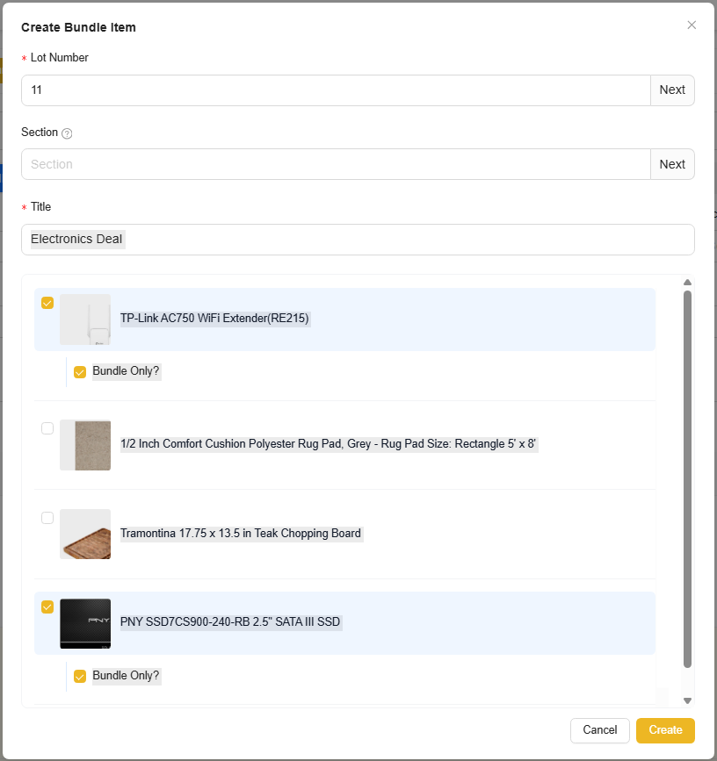Image resolution: width=717 pixels, height=761 pixels.
Task: Click Next beside the Lot Number field
Action: pyautogui.click(x=672, y=90)
